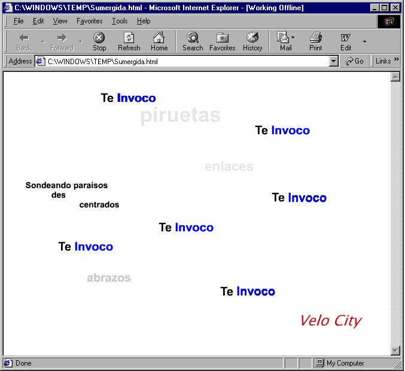Open the dropdown arrow beside Edit
Screen dimensions: 405x371
[364, 41]
